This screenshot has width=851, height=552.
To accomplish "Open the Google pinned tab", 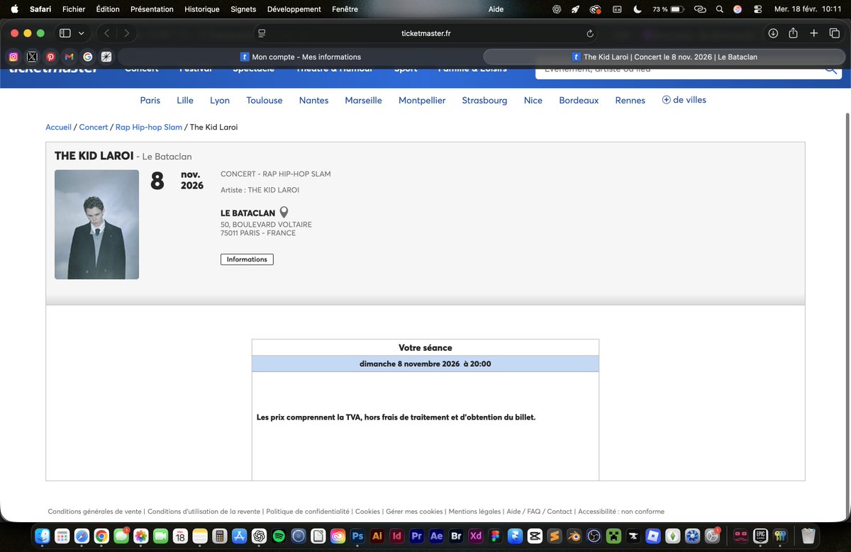I will coord(87,57).
